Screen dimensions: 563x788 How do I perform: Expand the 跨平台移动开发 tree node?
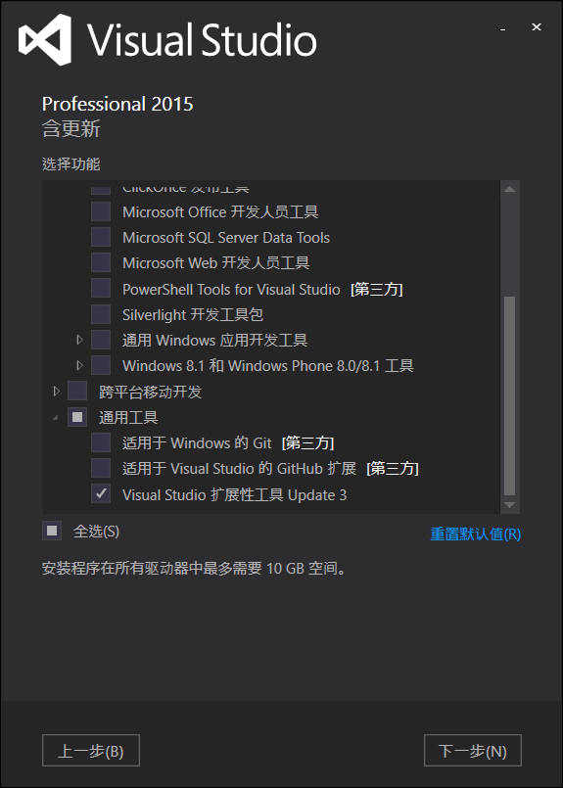click(57, 391)
